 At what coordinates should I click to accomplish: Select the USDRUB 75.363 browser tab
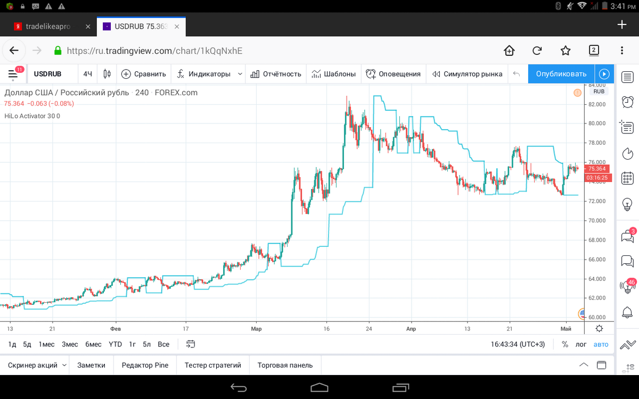142,26
